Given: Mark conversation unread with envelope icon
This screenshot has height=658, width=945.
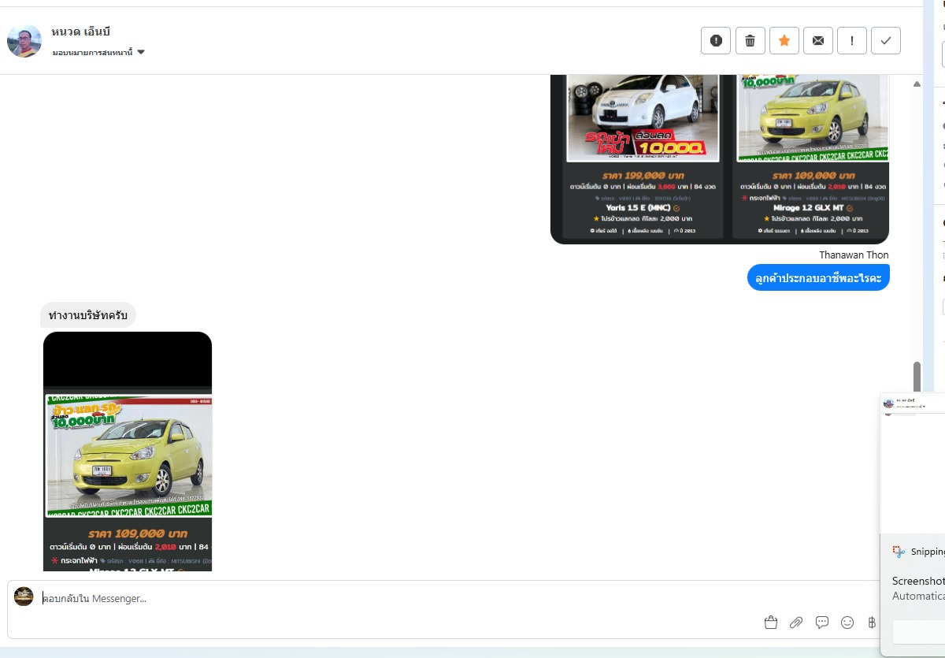Looking at the screenshot, I should click(818, 41).
